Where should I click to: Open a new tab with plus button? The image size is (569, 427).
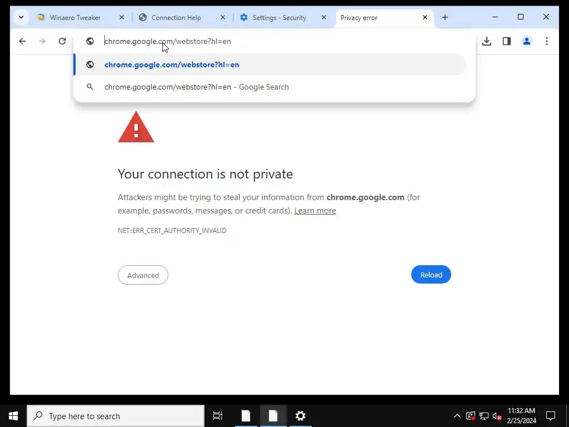click(x=445, y=17)
